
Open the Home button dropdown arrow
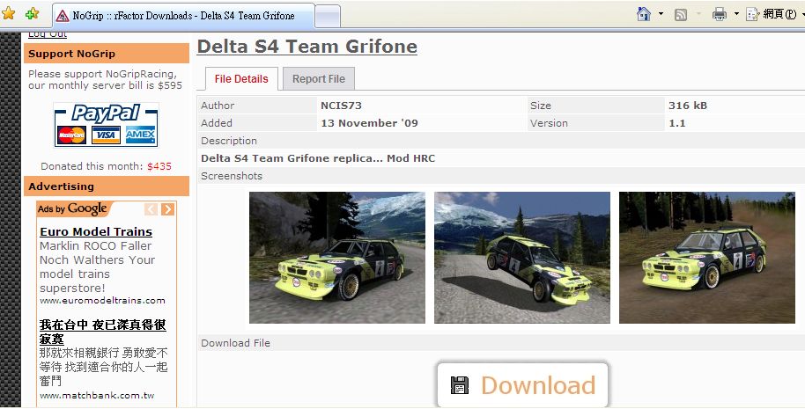[x=661, y=14]
